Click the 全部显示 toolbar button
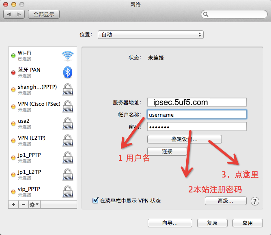271x235 pixels. pyautogui.click(x=44, y=14)
